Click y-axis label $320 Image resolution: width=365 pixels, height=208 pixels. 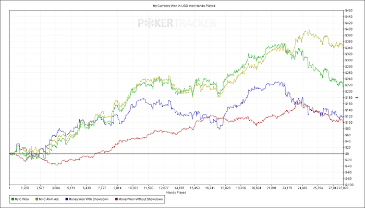coord(348,54)
